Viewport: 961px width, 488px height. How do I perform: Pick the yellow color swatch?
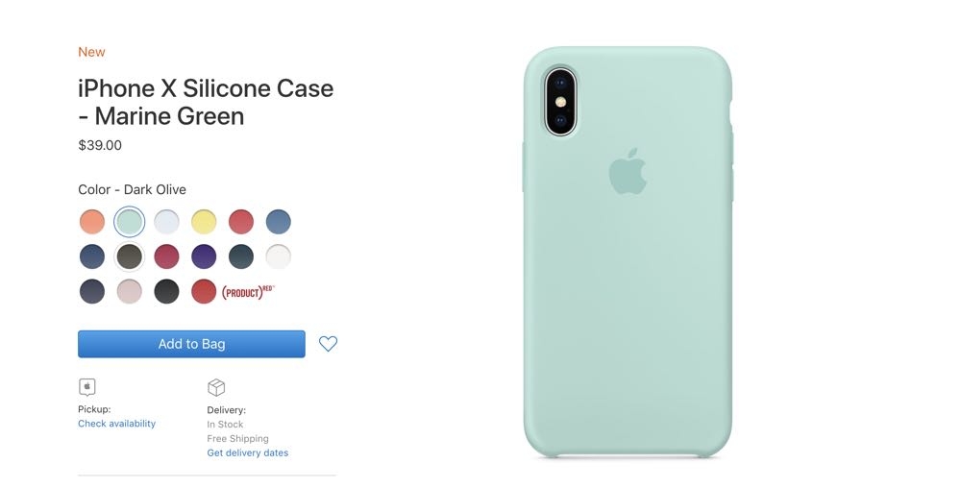[204, 222]
